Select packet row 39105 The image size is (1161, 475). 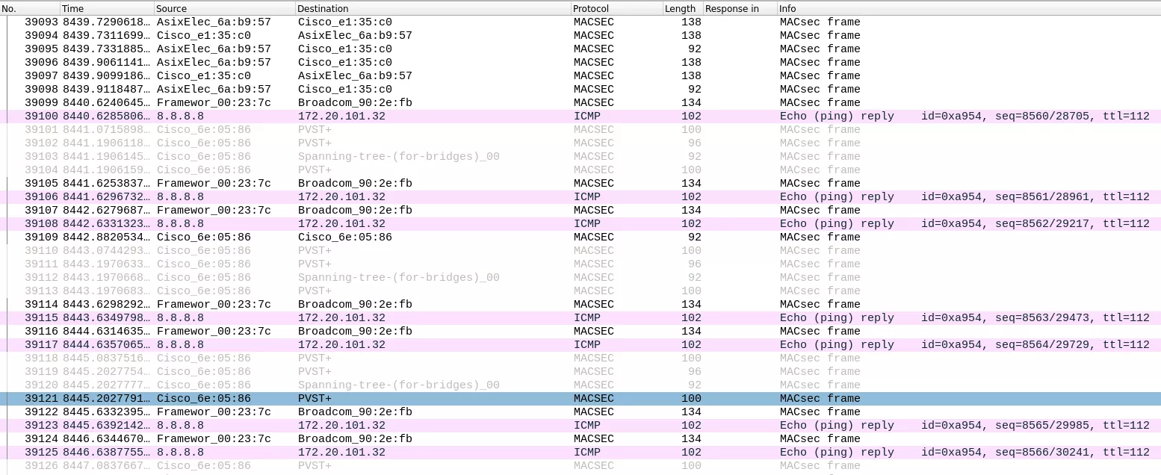click(x=580, y=184)
